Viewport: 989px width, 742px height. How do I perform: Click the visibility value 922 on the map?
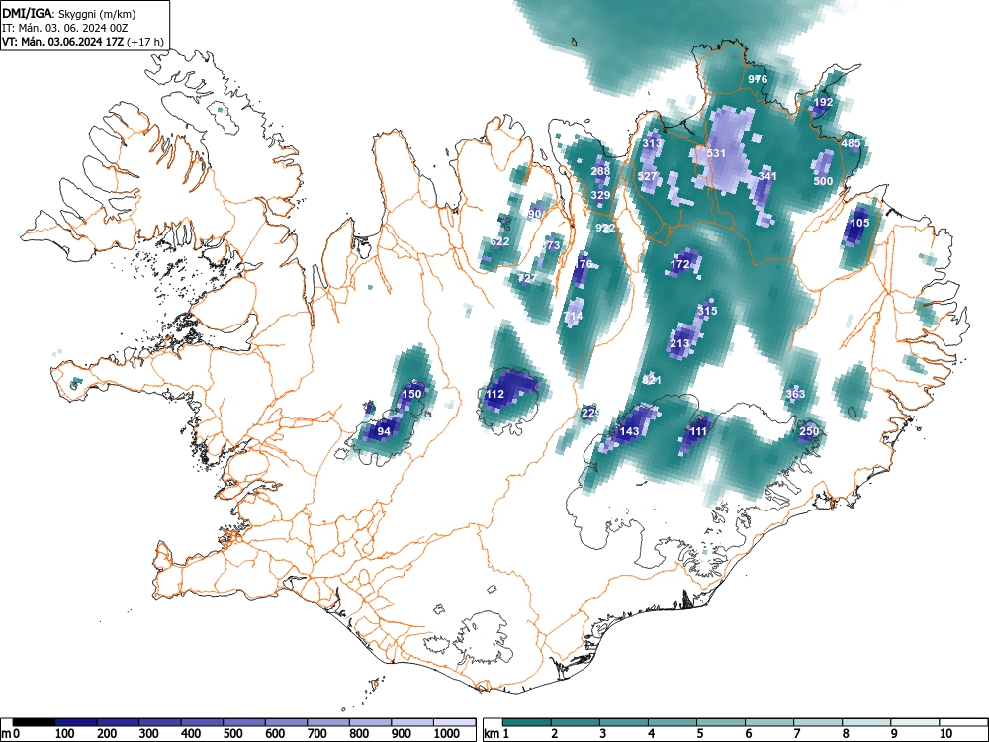coord(605,228)
